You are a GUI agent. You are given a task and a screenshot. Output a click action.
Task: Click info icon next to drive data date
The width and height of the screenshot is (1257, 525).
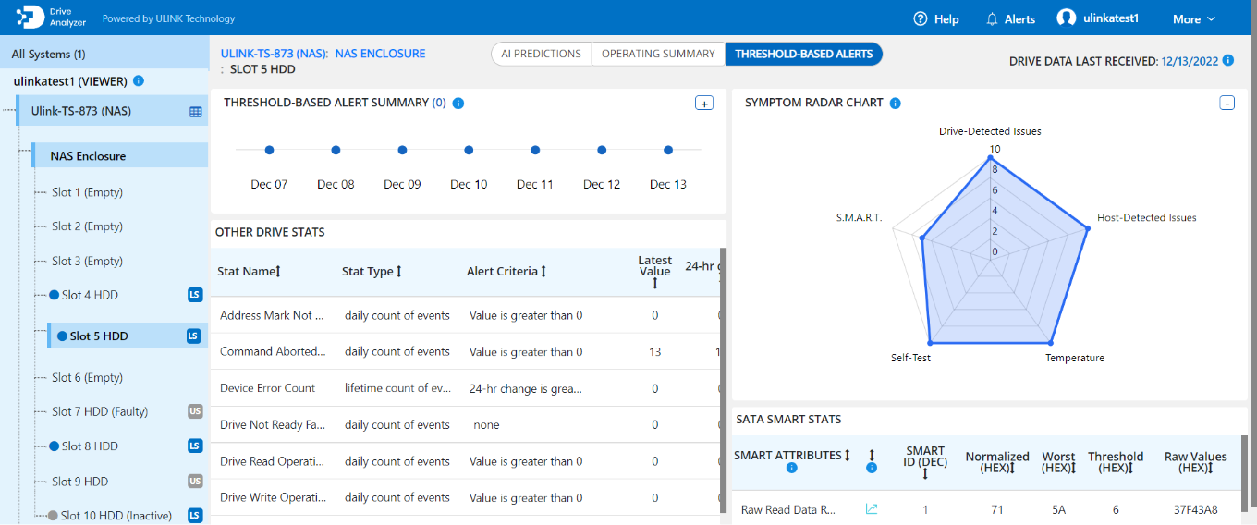(1227, 60)
